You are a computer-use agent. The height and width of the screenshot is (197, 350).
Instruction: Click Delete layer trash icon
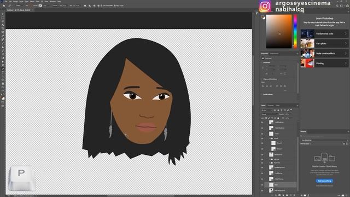[x=294, y=195]
